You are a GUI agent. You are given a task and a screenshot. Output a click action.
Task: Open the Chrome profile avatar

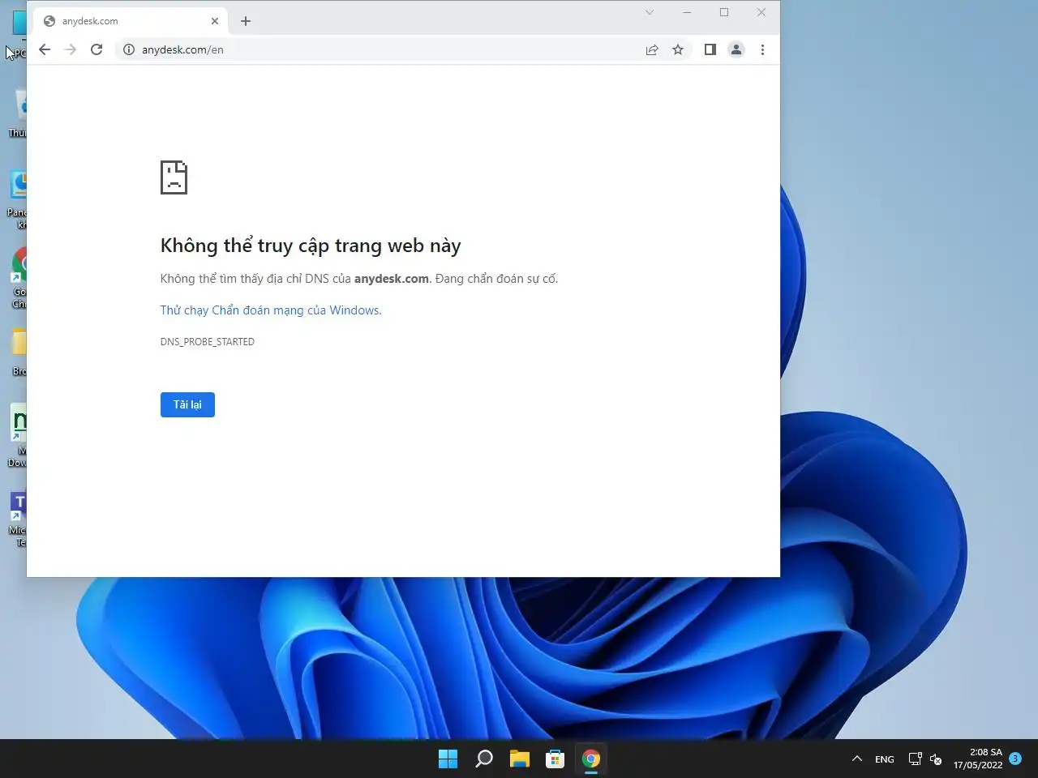pyautogui.click(x=736, y=49)
